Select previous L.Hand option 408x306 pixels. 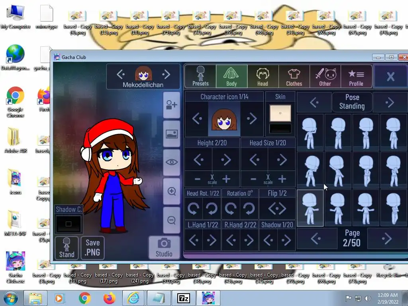(194, 240)
